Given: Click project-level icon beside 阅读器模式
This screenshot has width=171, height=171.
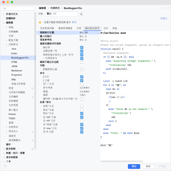Looking at the screenshot, I should [x=32, y=140].
